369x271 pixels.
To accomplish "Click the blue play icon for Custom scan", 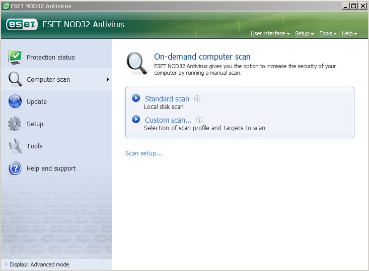I will tap(136, 120).
